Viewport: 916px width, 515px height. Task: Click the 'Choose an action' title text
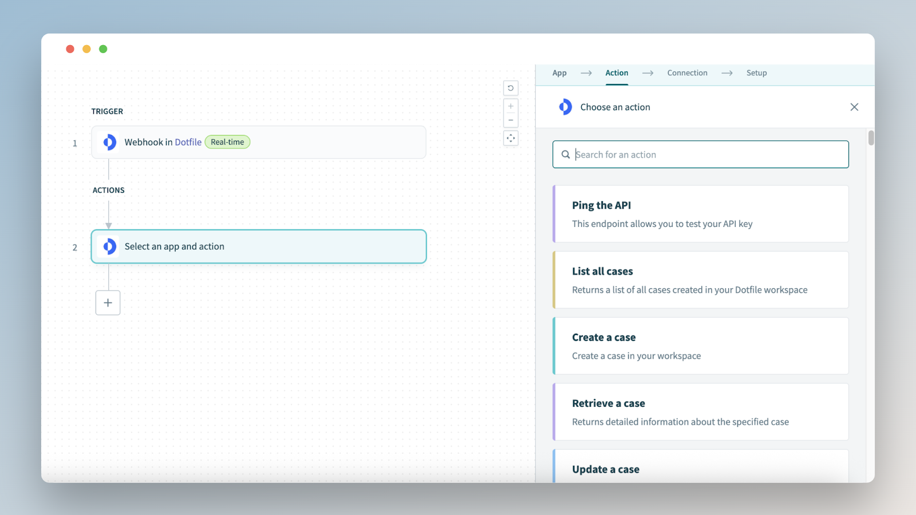pos(615,107)
